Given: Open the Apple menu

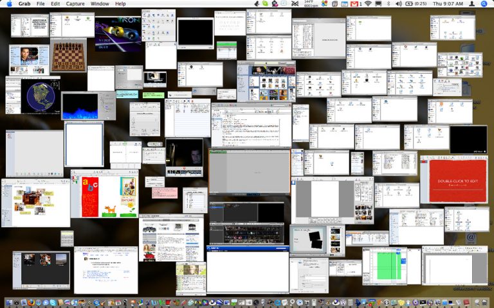Looking at the screenshot, I should pos(9,4).
